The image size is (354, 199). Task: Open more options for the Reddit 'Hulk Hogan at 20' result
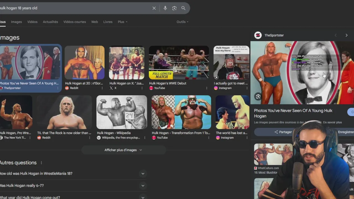pyautogui.click(x=102, y=88)
